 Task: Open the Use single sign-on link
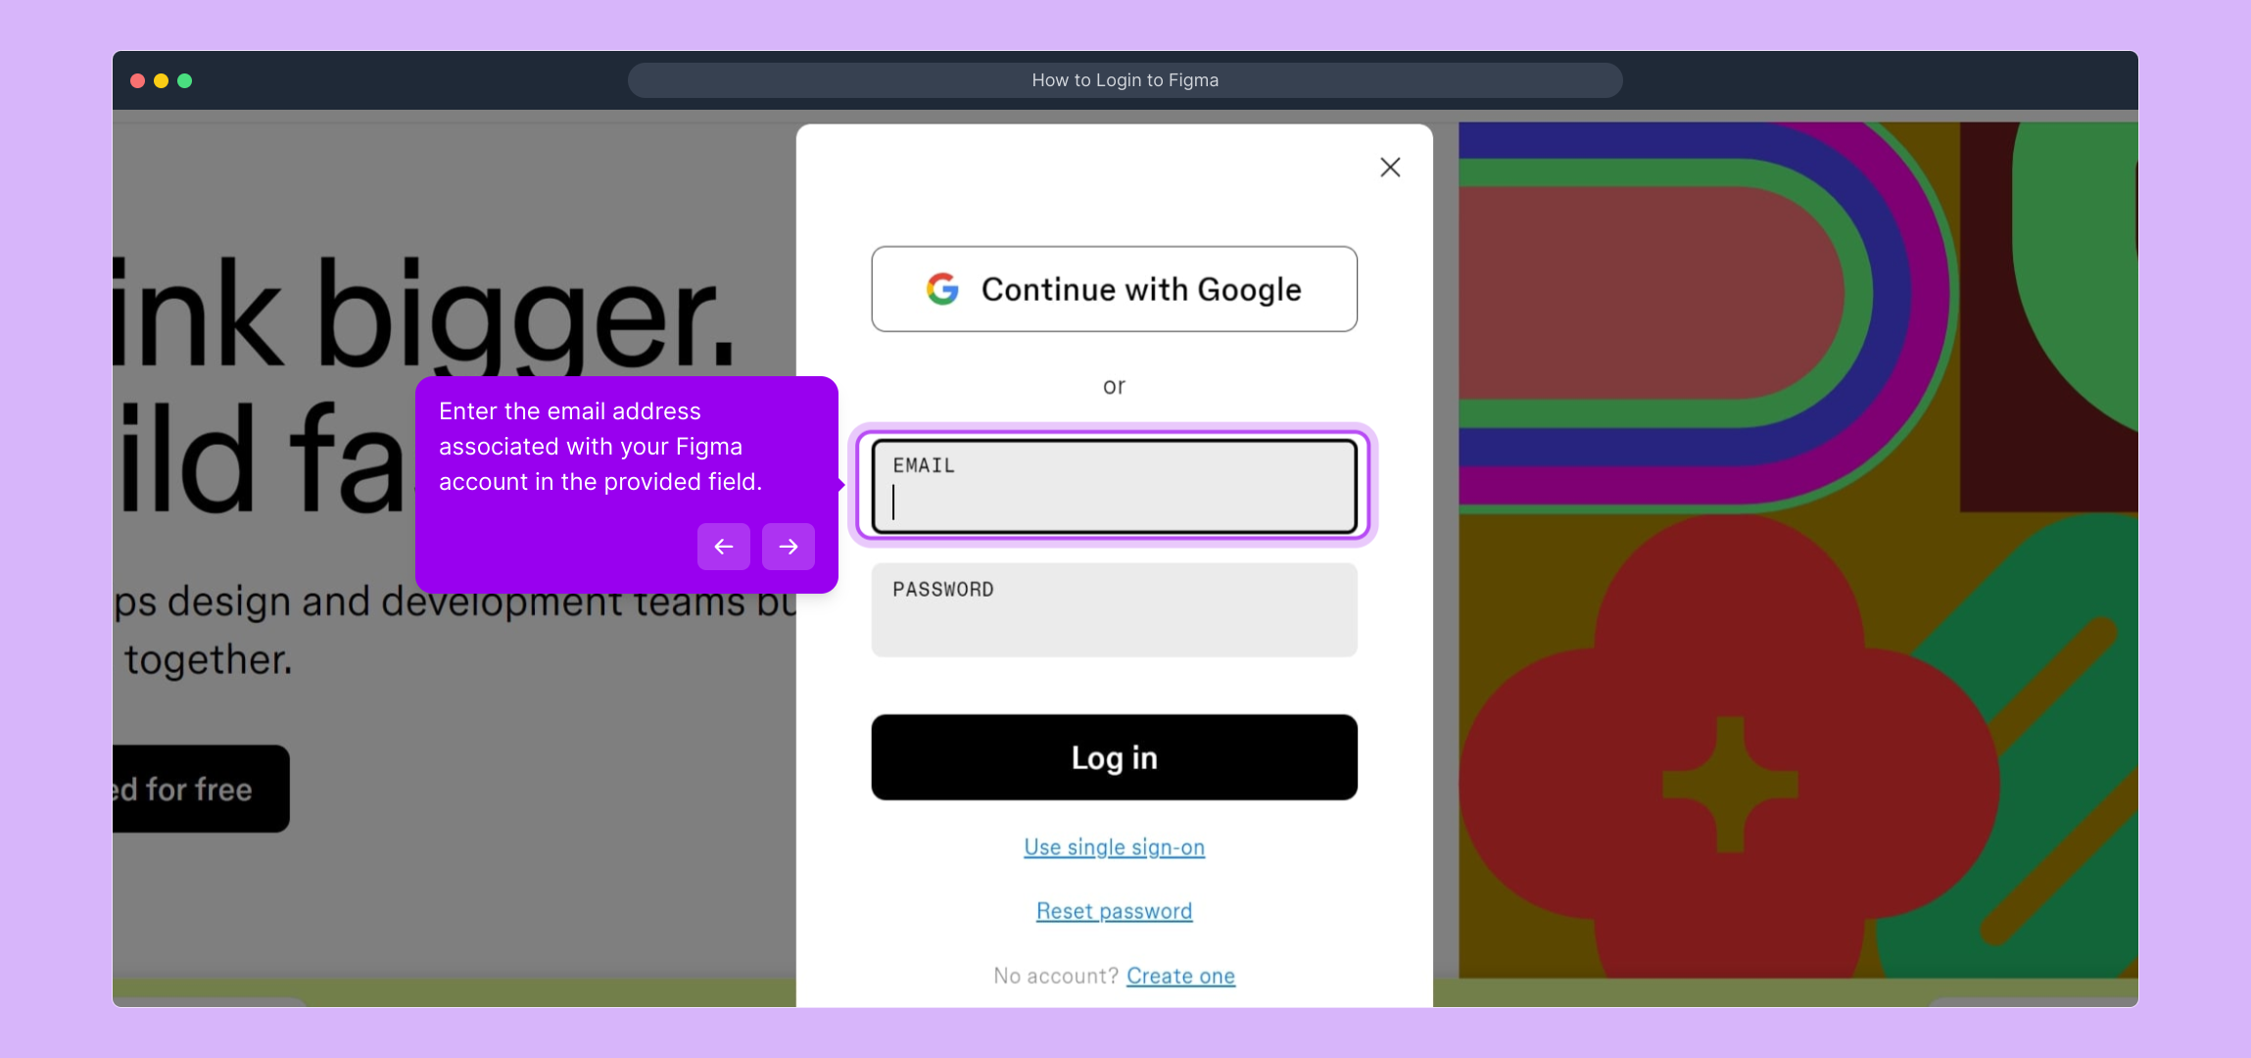[x=1114, y=847]
